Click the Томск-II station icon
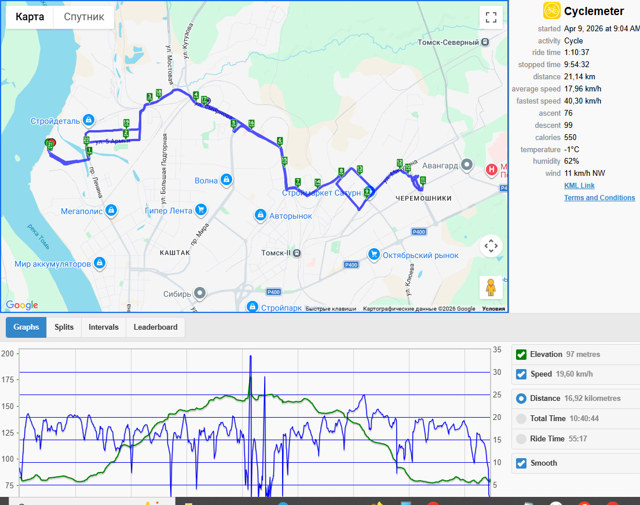Screen dimensions: 640x505 point(297,253)
